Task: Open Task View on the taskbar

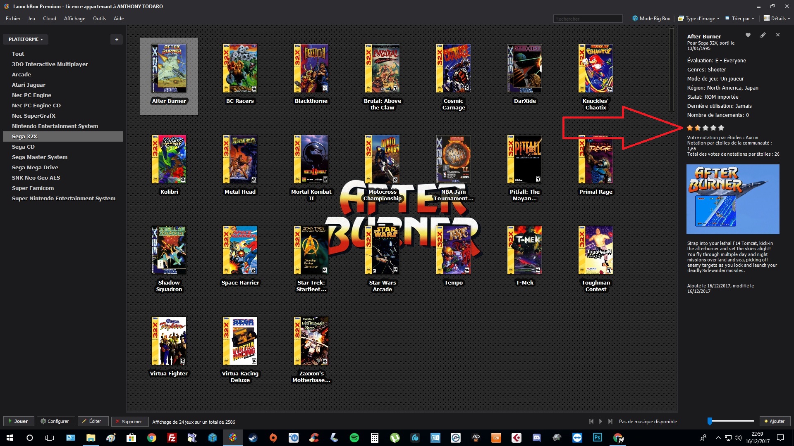Action: point(50,438)
